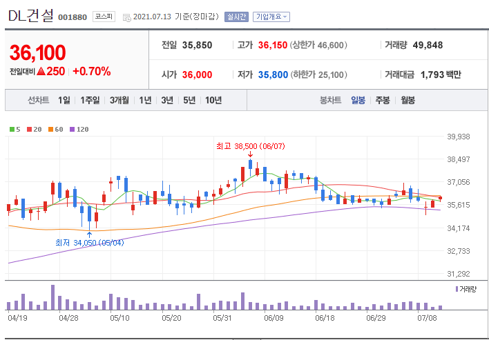Click the 코스피 market badge
This screenshot has width=489, height=340.
click(104, 17)
